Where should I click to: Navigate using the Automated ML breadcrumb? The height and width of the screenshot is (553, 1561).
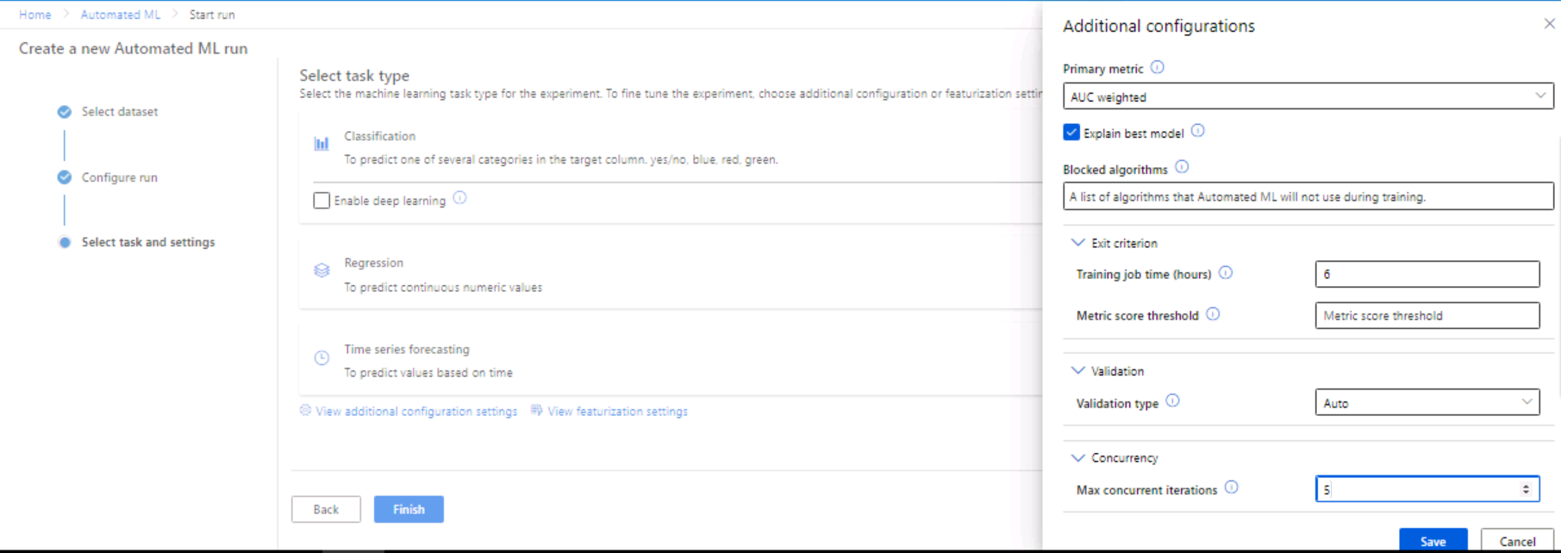click(x=120, y=14)
